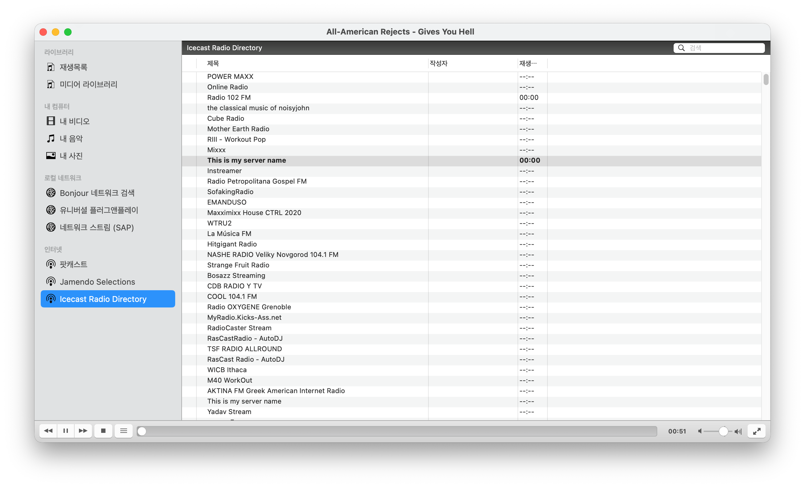Mute audio via the speaker icon

700,431
